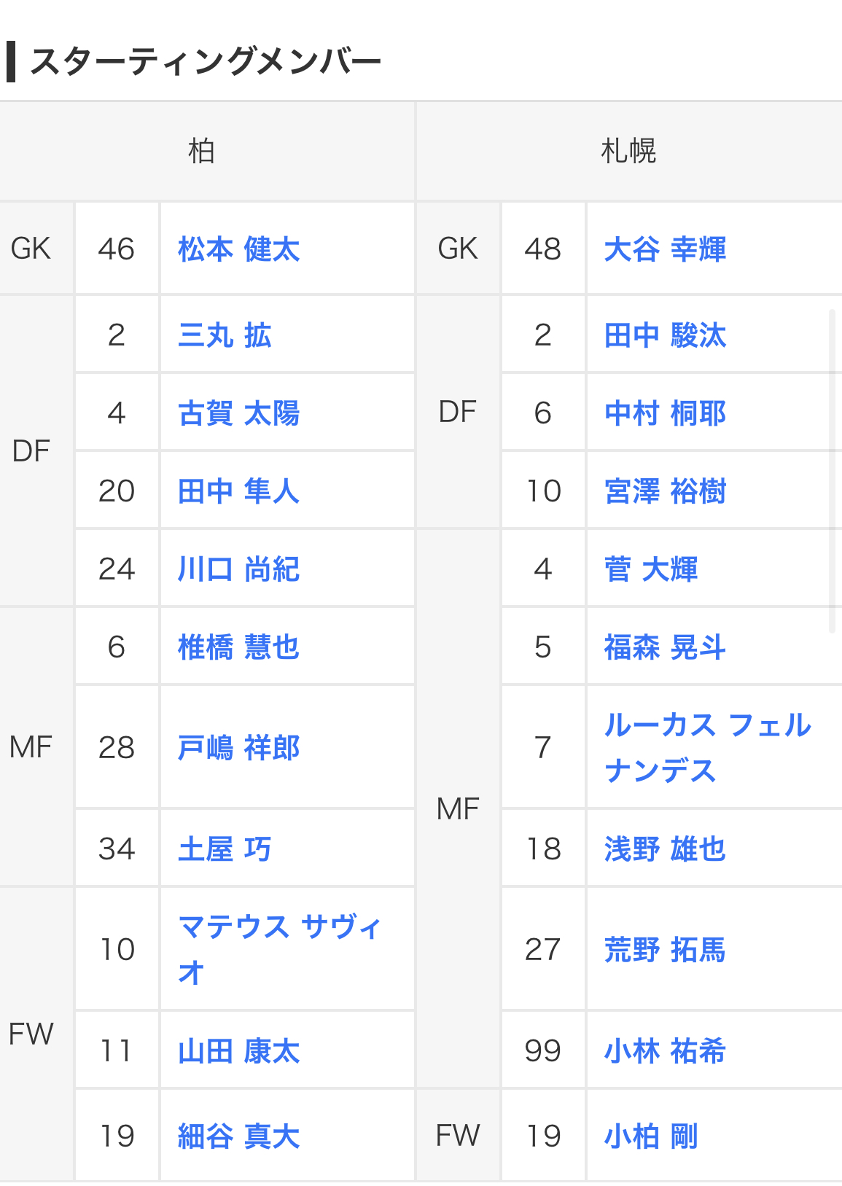Select 川口 尚紀 in Kashiwa lineup
Screen dimensions: 842x1186
pos(239,569)
